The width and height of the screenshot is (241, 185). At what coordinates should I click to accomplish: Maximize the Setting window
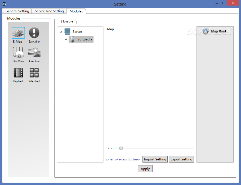[224, 3]
